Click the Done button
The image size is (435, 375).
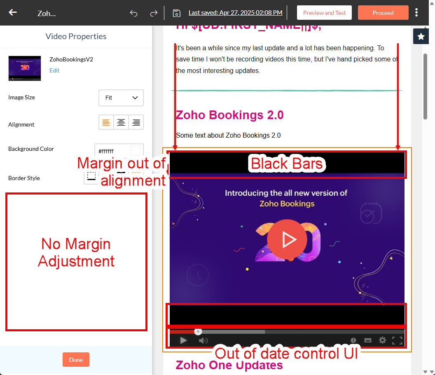tap(76, 360)
